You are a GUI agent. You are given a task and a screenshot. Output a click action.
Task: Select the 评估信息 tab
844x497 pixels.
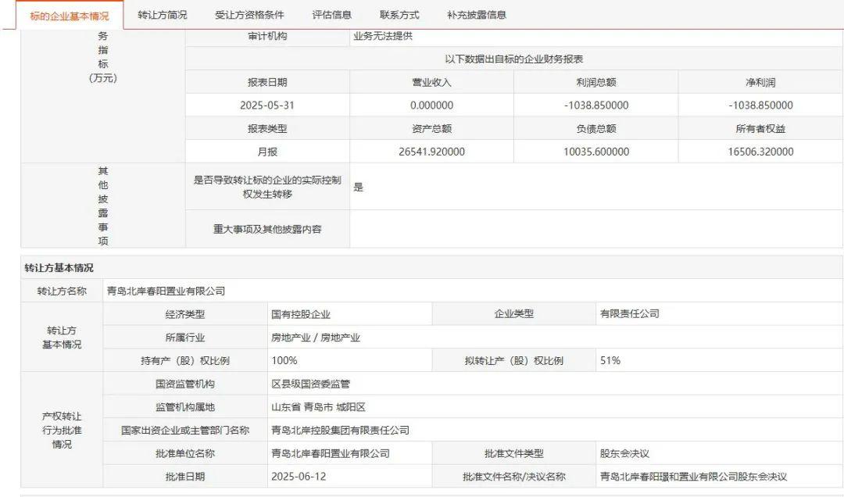coord(331,15)
